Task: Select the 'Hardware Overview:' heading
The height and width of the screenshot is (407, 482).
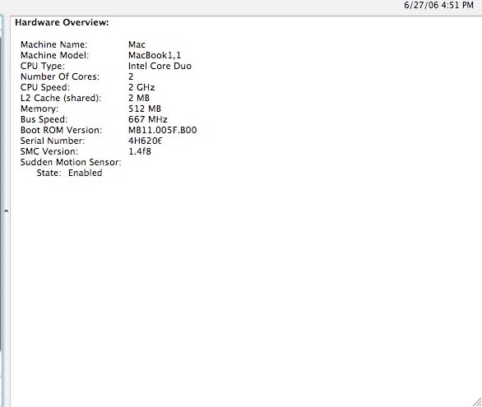Action: click(62, 22)
